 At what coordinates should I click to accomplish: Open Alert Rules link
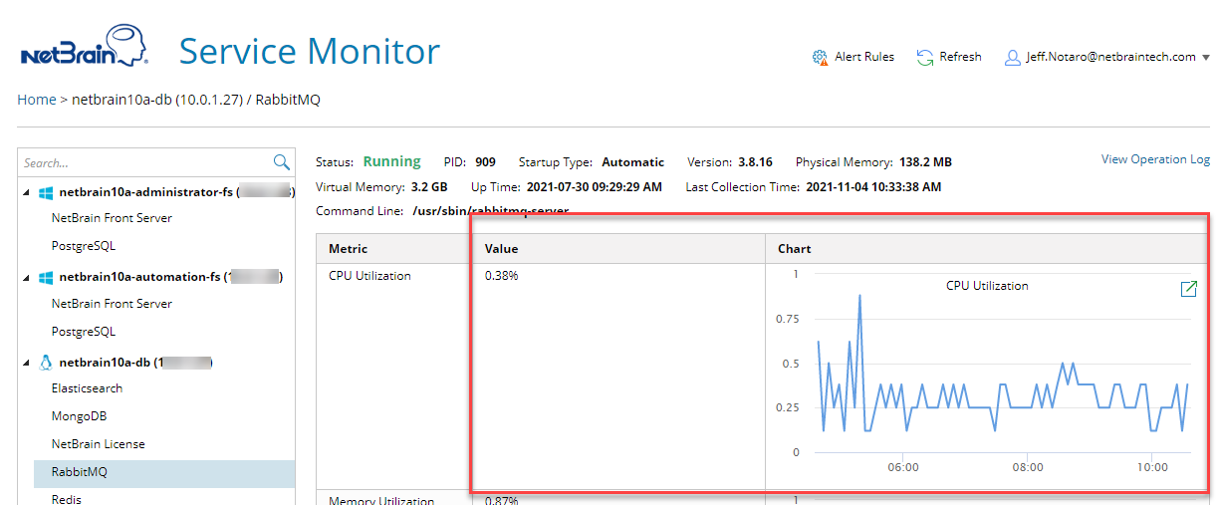click(x=864, y=57)
